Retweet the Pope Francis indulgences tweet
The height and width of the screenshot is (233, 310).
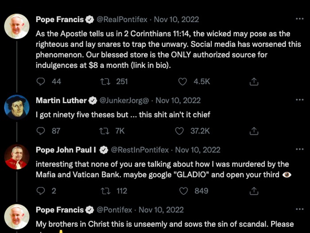[105, 82]
